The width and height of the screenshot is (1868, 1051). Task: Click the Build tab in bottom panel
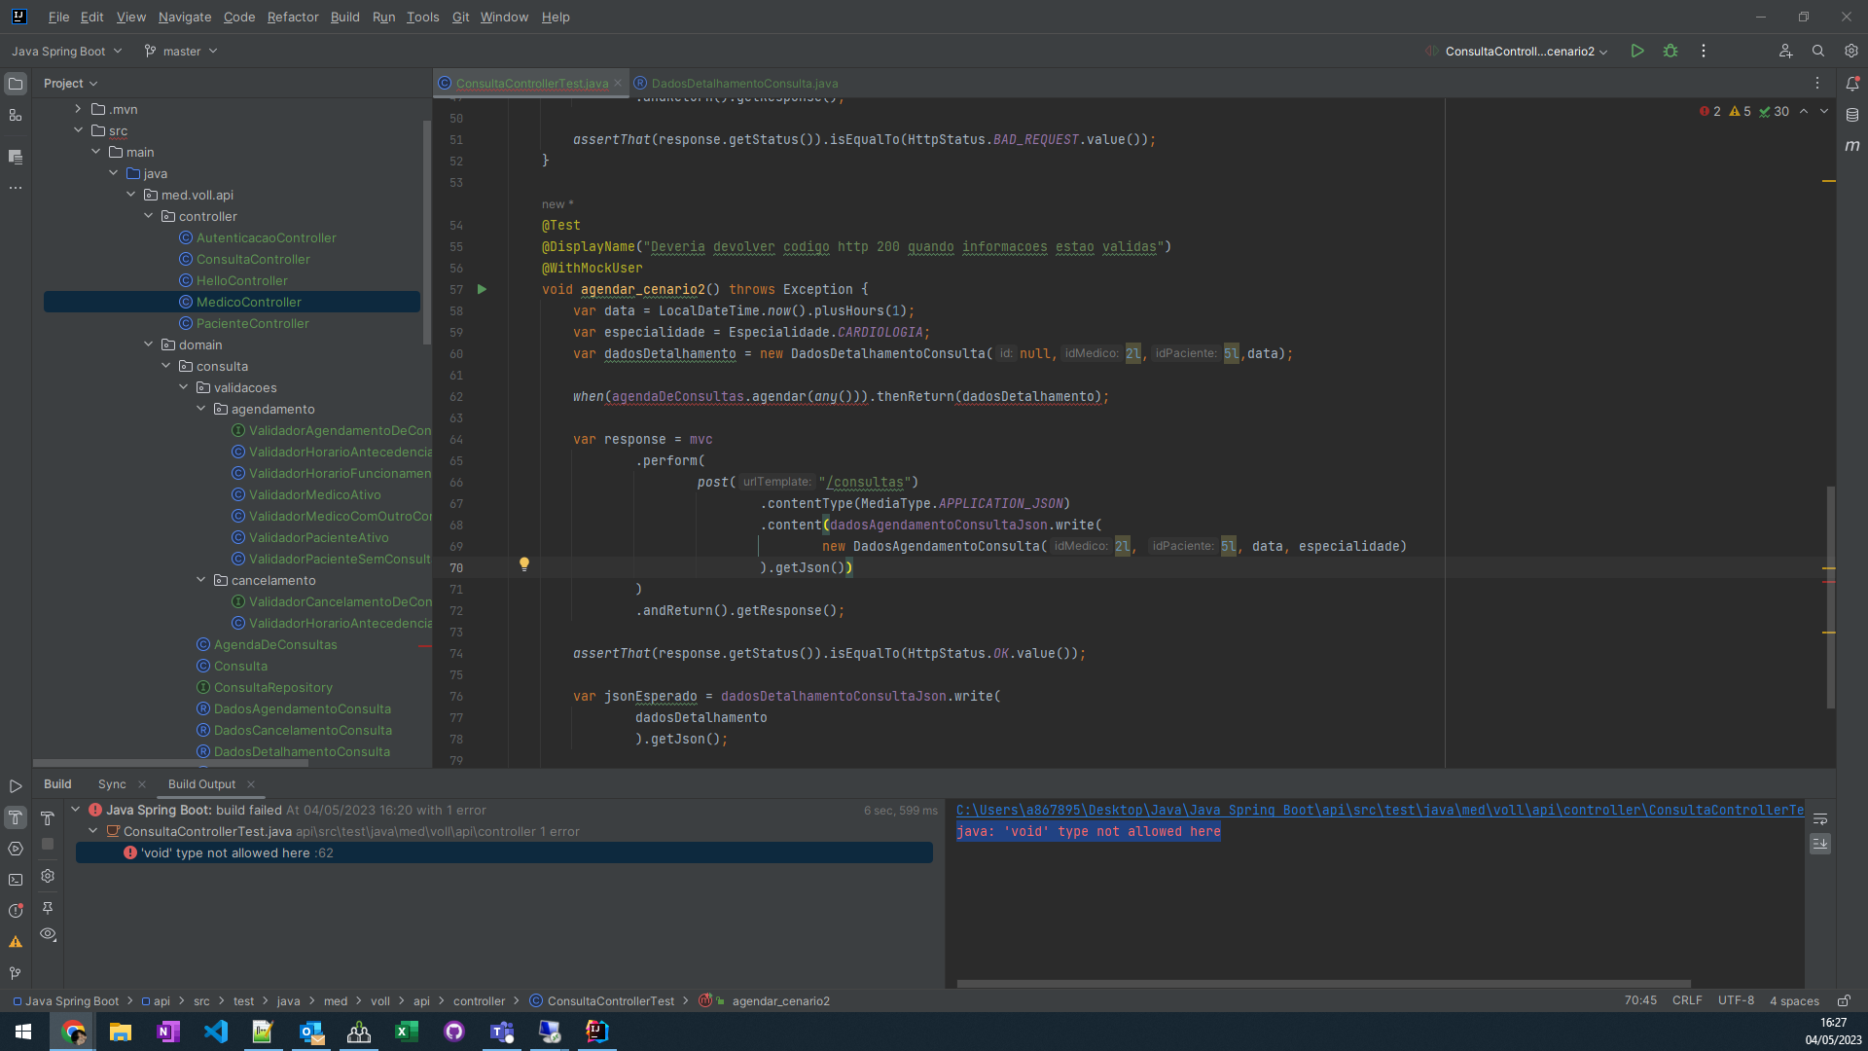[x=56, y=784]
